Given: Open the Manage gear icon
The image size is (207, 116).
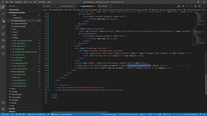Looking at the screenshot, I should coord(3,109).
